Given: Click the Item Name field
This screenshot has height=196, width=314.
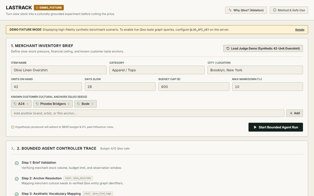Looking at the screenshot, I should coord(58,70).
